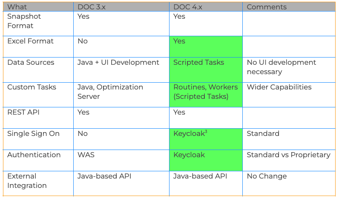
Task: Select the 'External Integration' row label
Action: tap(38, 183)
